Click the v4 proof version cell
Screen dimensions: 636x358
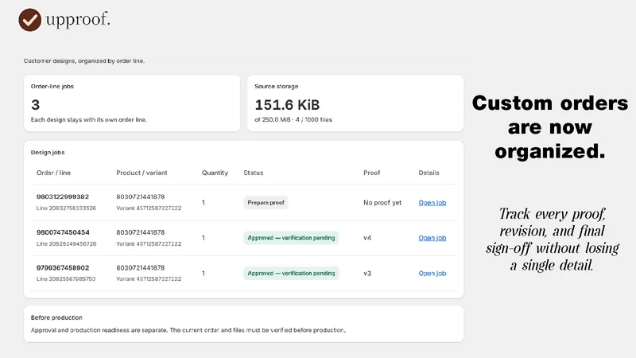pyautogui.click(x=367, y=238)
